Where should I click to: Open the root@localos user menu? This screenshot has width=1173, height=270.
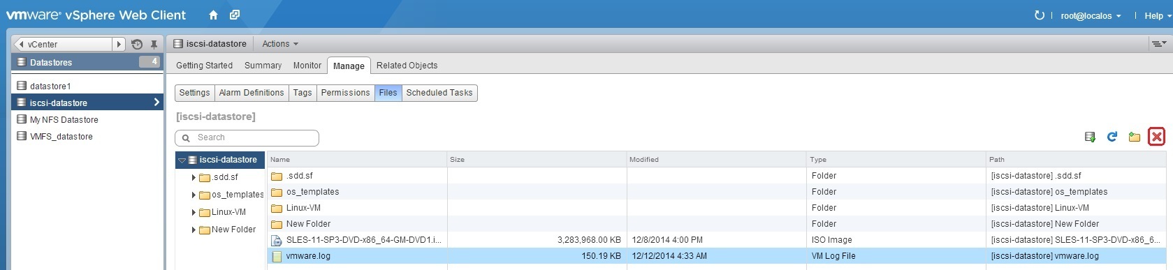pos(1091,16)
